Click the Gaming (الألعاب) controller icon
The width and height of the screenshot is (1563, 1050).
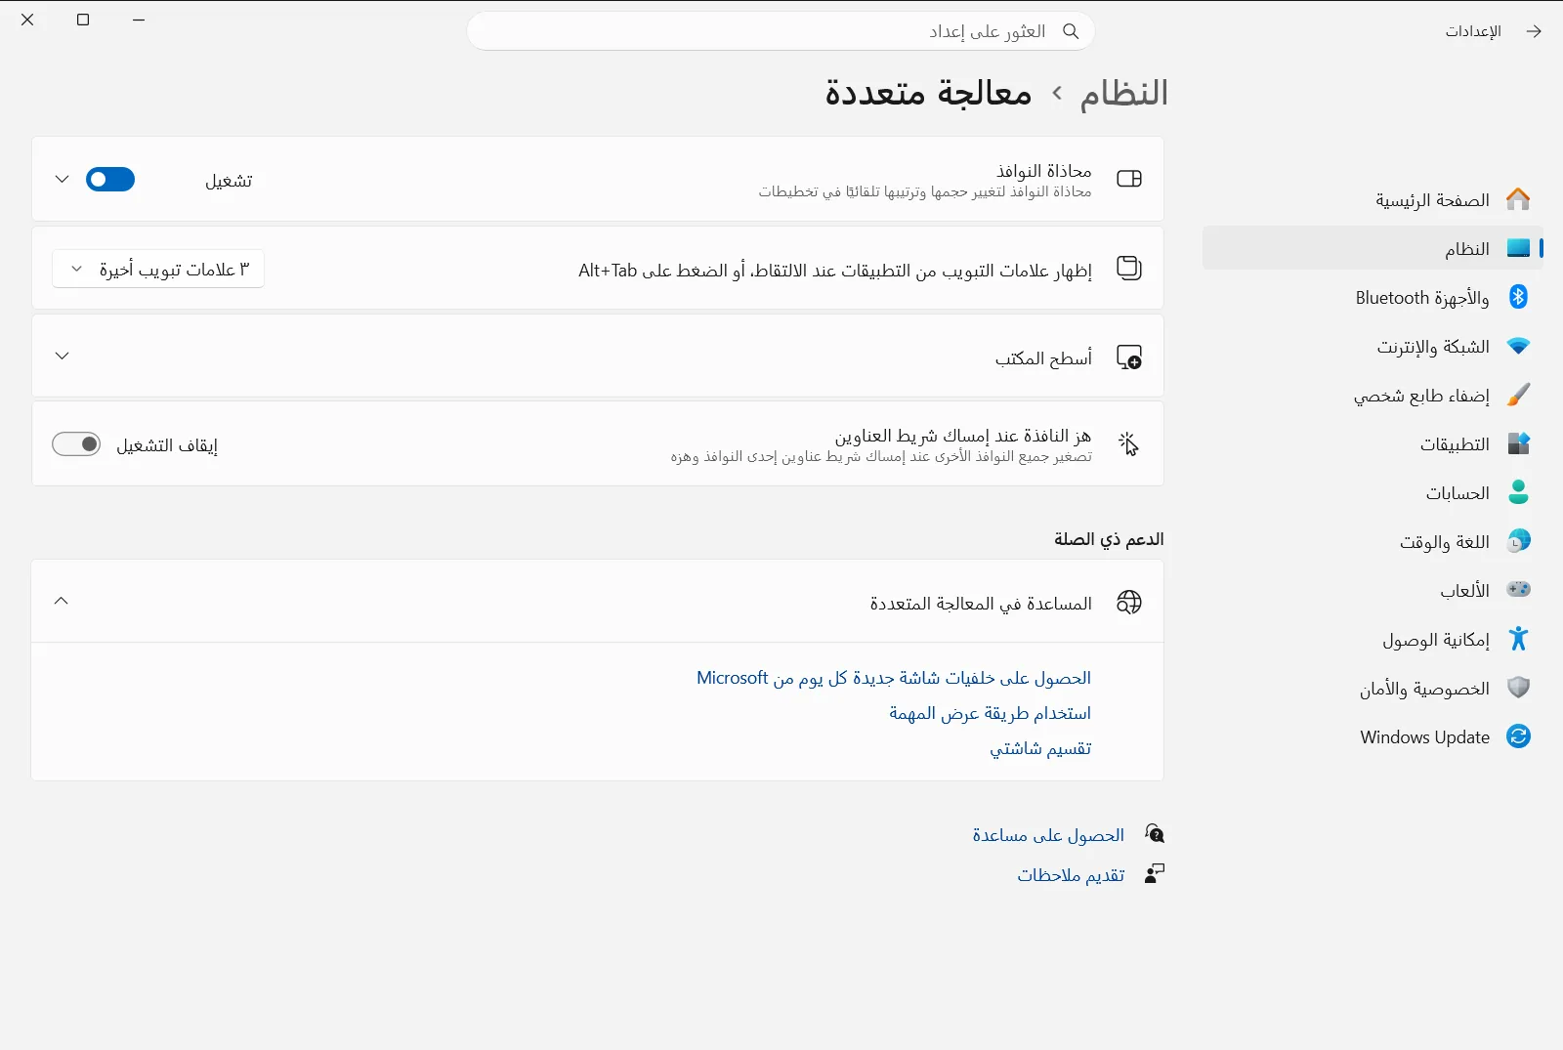pyautogui.click(x=1518, y=590)
